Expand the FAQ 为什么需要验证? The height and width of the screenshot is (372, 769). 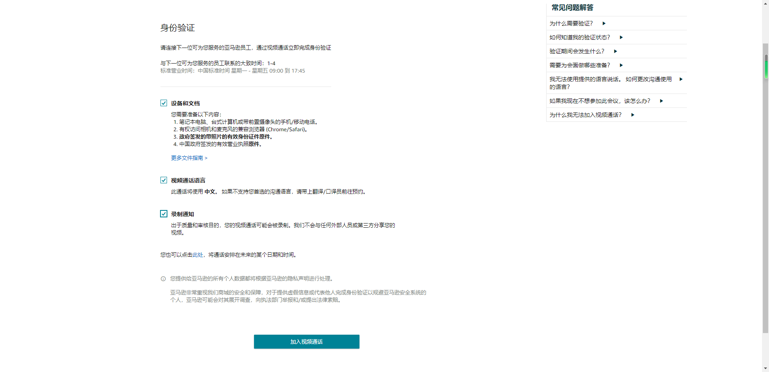pyautogui.click(x=616, y=23)
